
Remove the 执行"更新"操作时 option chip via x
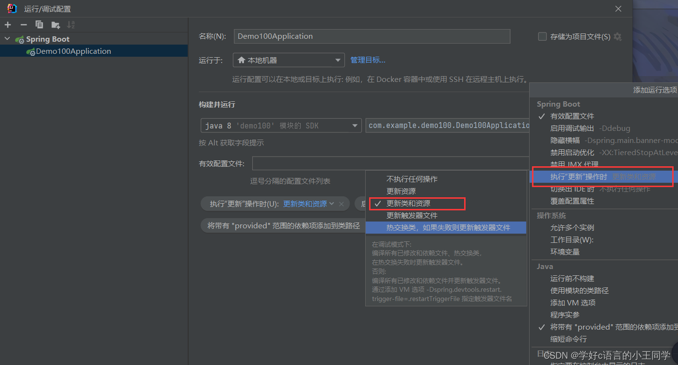(x=341, y=204)
